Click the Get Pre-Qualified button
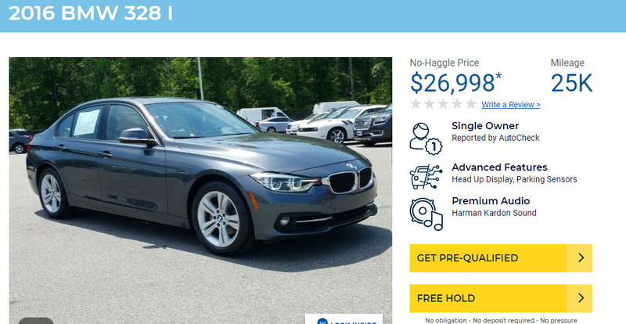This screenshot has width=626, height=324. coord(501,258)
